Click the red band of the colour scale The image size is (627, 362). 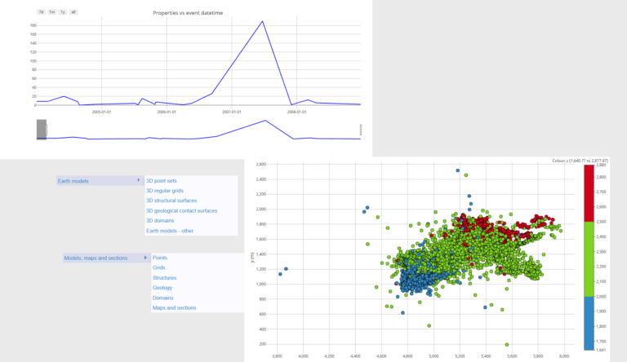(x=590, y=194)
